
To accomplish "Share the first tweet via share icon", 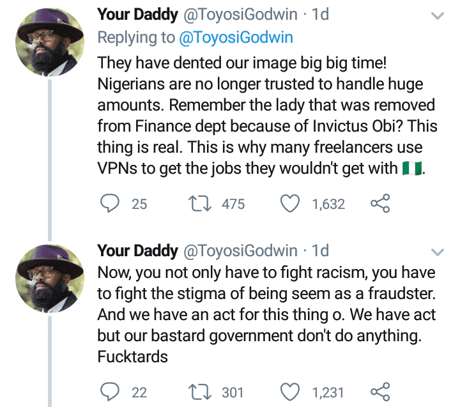I will coord(380,204).
